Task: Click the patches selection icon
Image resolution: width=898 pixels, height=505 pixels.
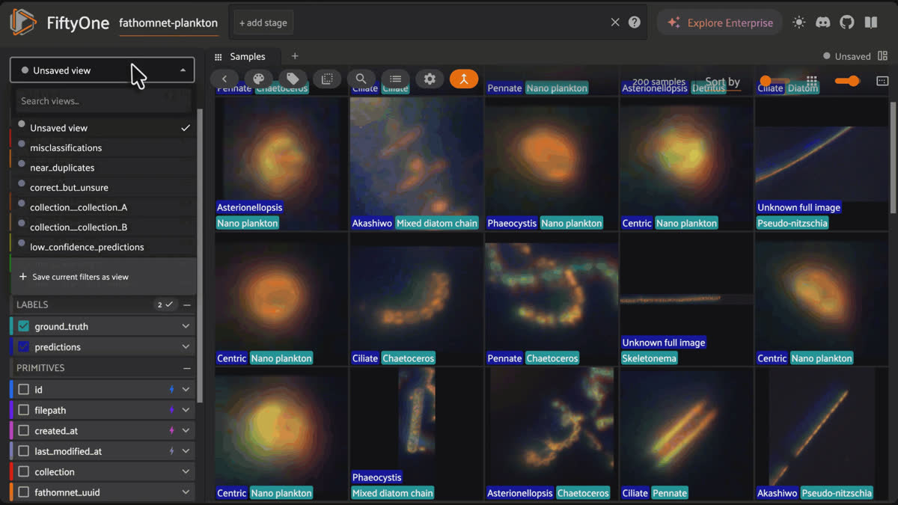Action: click(327, 79)
